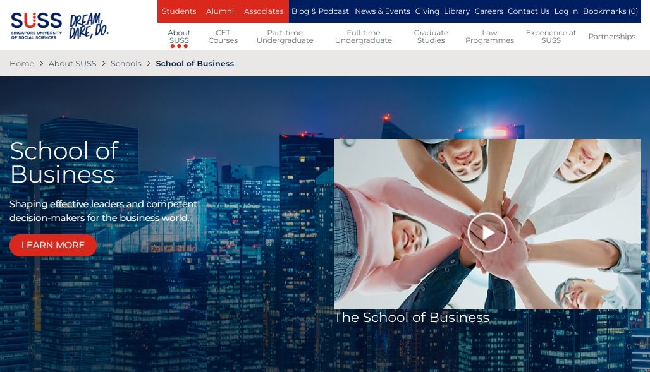This screenshot has height=372, width=650.
Task: Expand Part-time Undergraduate menu
Action: (x=285, y=37)
